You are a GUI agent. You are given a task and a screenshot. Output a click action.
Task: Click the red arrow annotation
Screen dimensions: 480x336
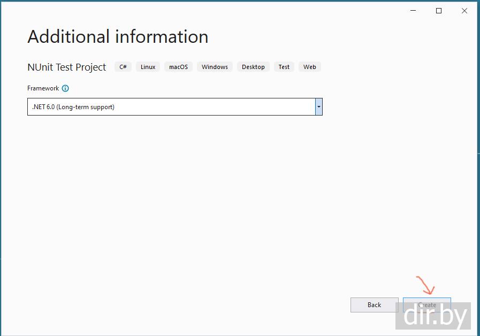(x=425, y=286)
